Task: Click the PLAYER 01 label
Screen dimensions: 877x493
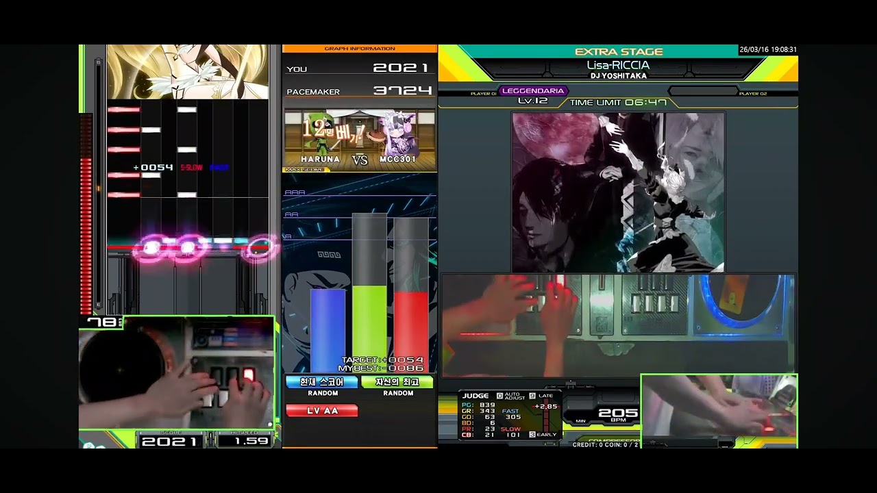Action: [484, 94]
